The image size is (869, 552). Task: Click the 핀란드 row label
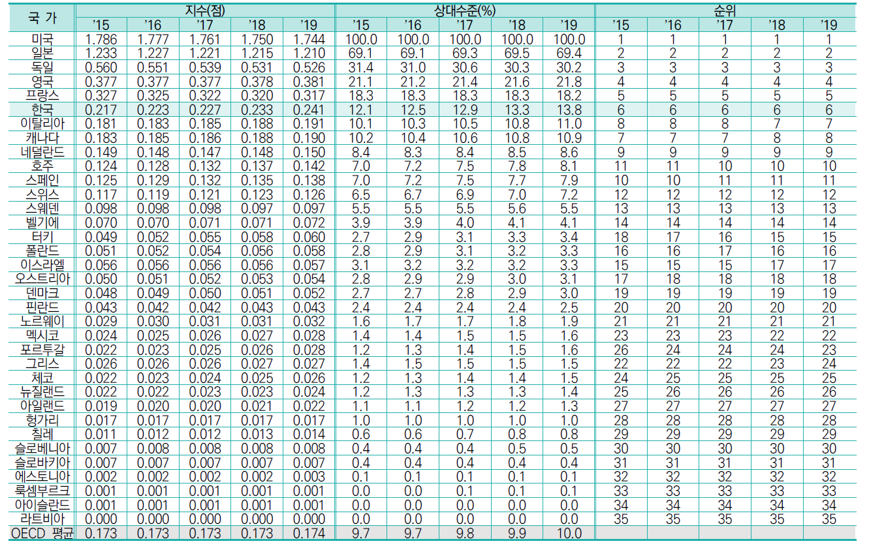click(x=42, y=307)
